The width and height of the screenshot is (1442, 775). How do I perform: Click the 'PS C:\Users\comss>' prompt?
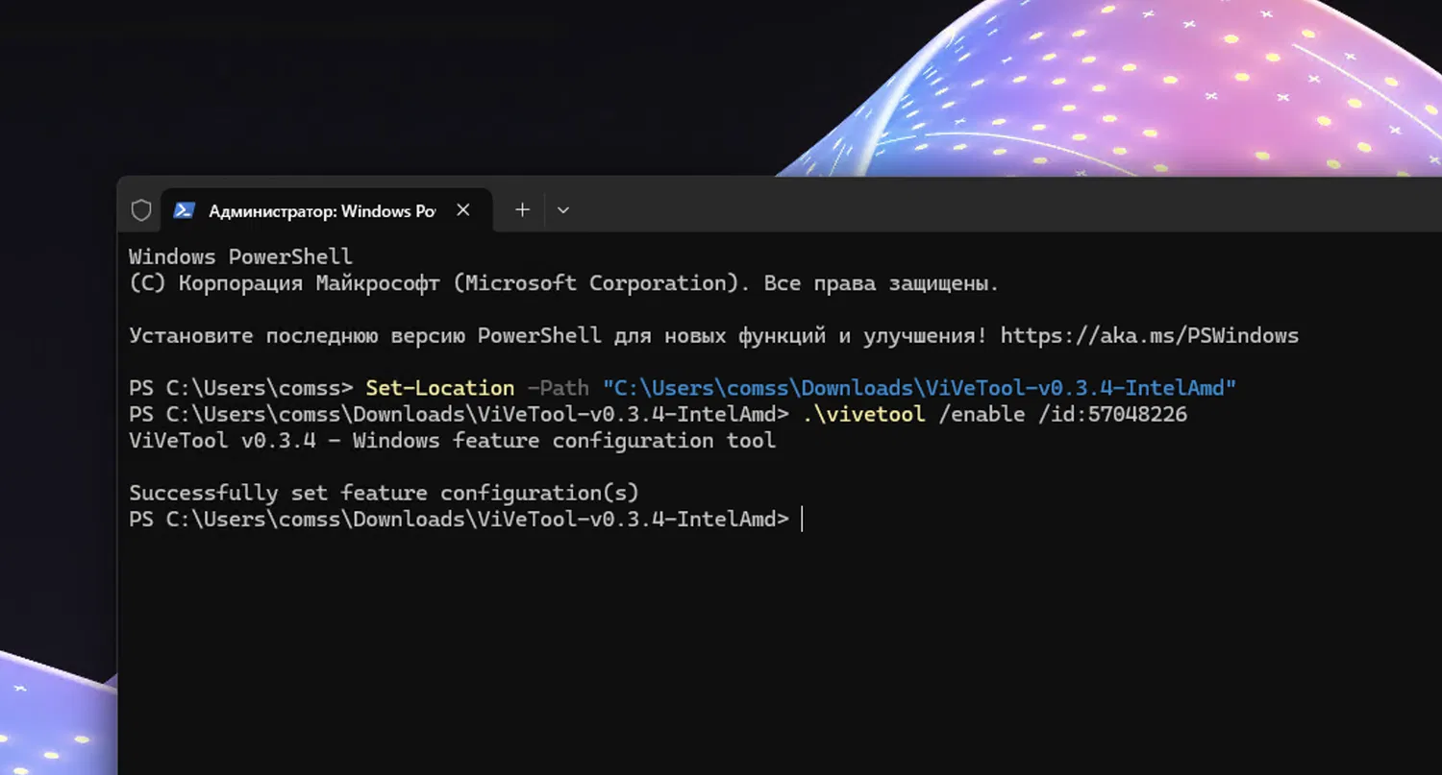tap(241, 388)
